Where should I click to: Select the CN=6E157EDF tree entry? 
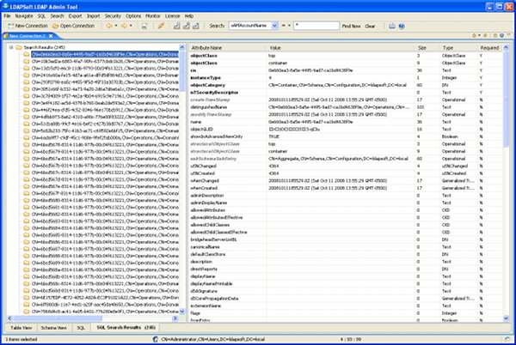point(105,298)
